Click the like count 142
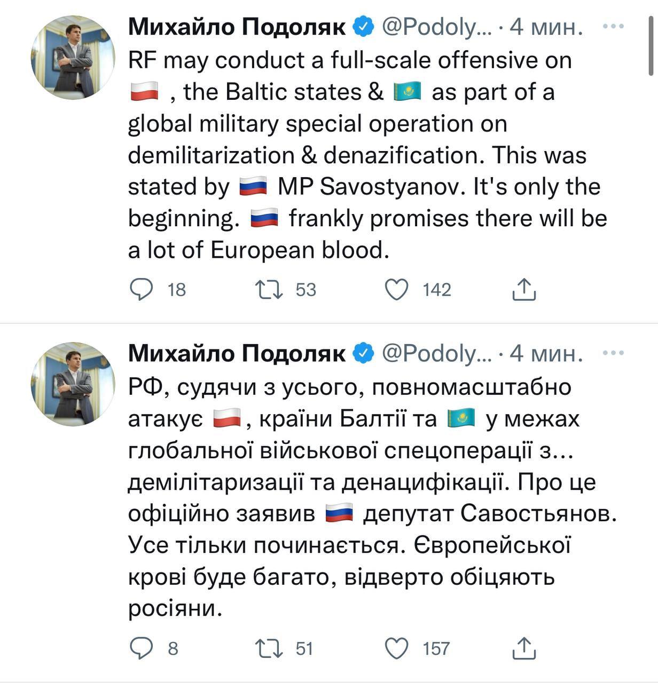 click(x=437, y=290)
